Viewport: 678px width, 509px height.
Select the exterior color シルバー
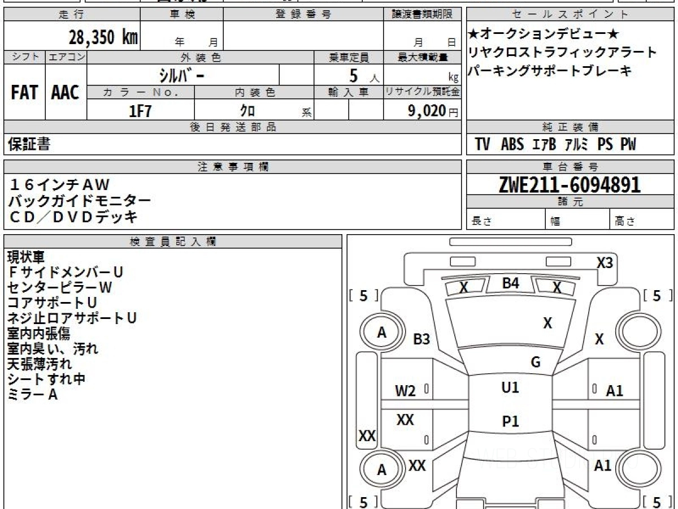tap(181, 75)
